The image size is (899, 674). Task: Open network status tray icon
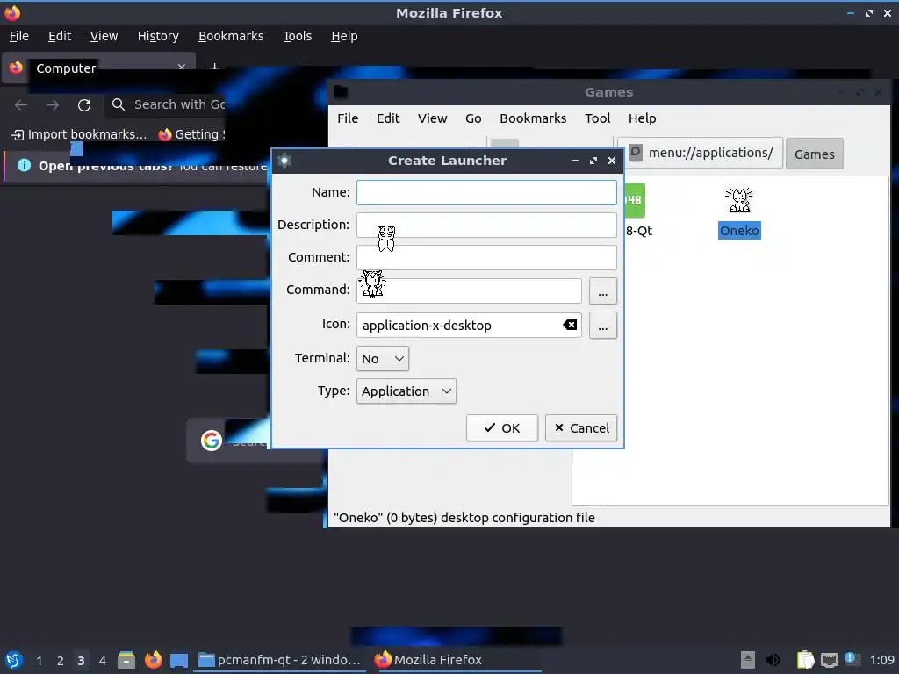[x=829, y=660]
